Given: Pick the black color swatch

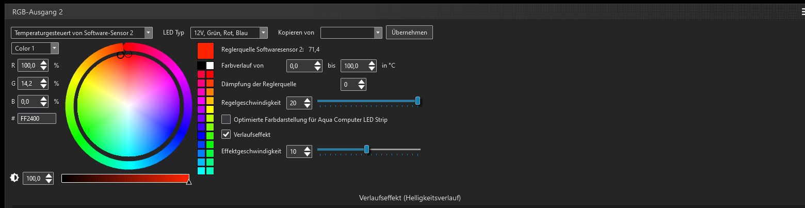Looking at the screenshot, I should pos(201,66).
